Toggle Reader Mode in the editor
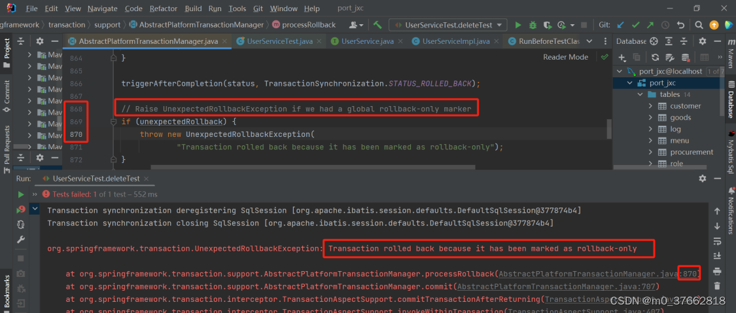This screenshot has width=736, height=313. click(565, 57)
